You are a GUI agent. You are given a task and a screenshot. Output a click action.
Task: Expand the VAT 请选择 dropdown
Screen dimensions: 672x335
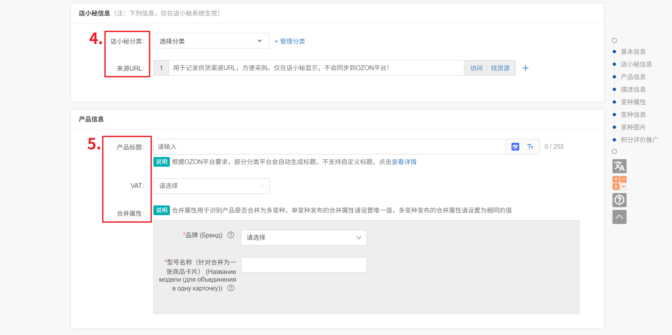(211, 186)
